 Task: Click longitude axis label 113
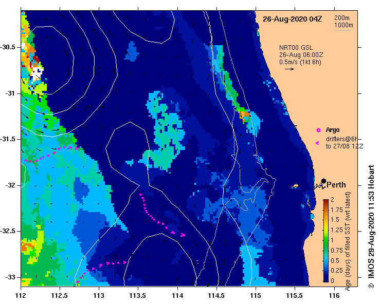point(99,296)
